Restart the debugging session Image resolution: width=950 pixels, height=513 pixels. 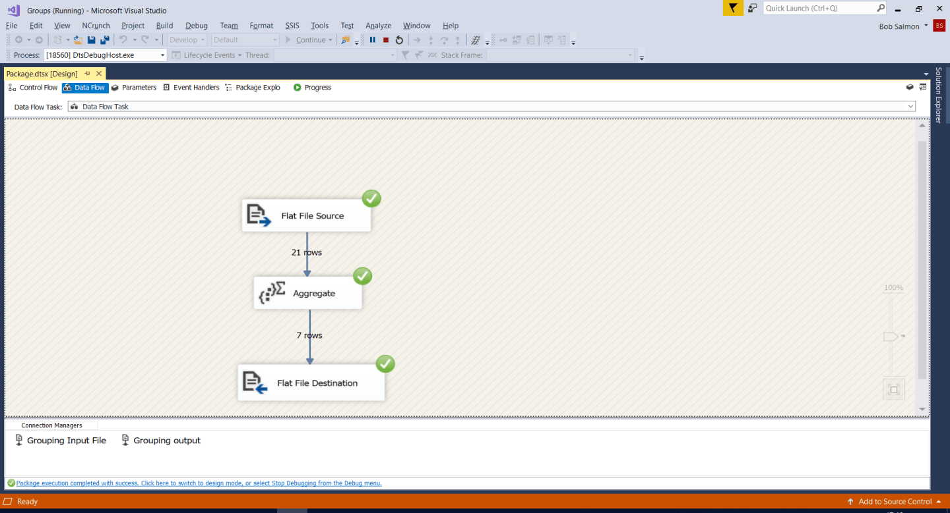[399, 40]
